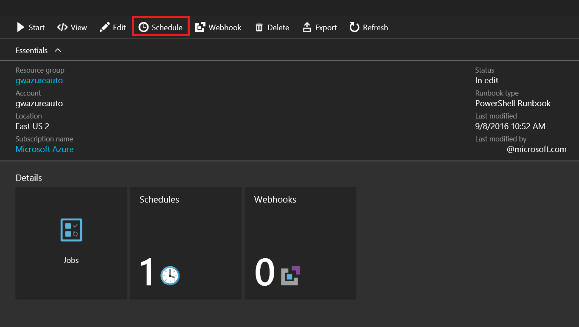Click the Export label in toolbar
Screen dimensions: 579x327
click(326, 28)
